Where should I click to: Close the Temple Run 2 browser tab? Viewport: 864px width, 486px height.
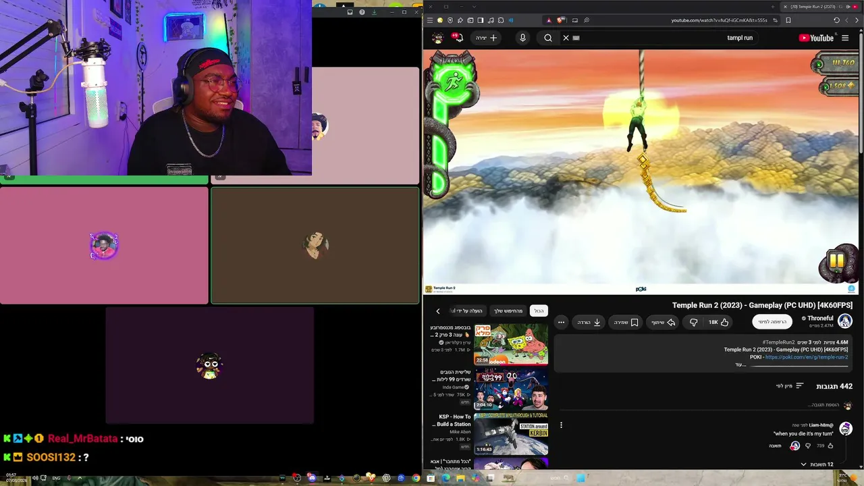pos(785,7)
